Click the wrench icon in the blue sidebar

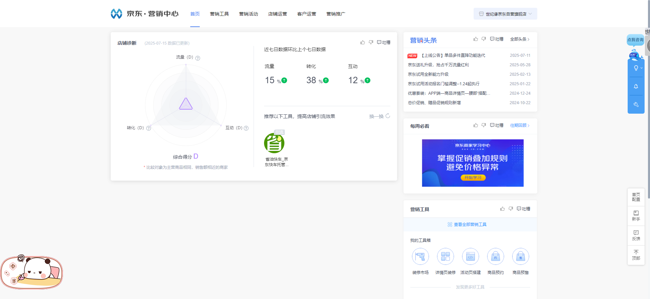point(636,105)
